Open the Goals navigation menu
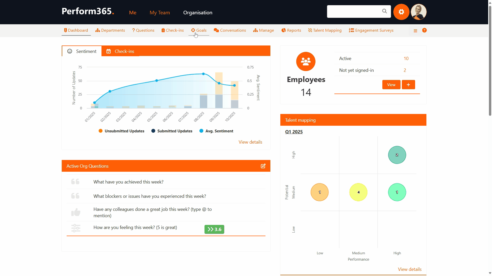This screenshot has height=276, width=492. point(199,30)
